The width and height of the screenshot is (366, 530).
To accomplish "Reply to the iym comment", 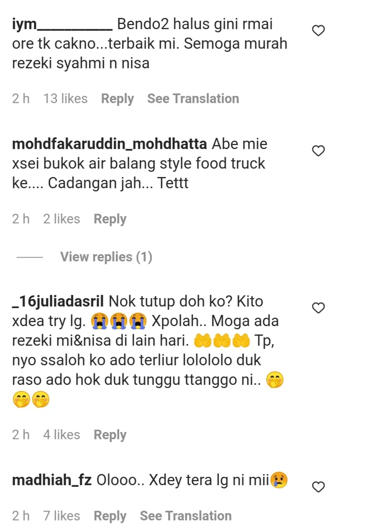I will click(117, 99).
